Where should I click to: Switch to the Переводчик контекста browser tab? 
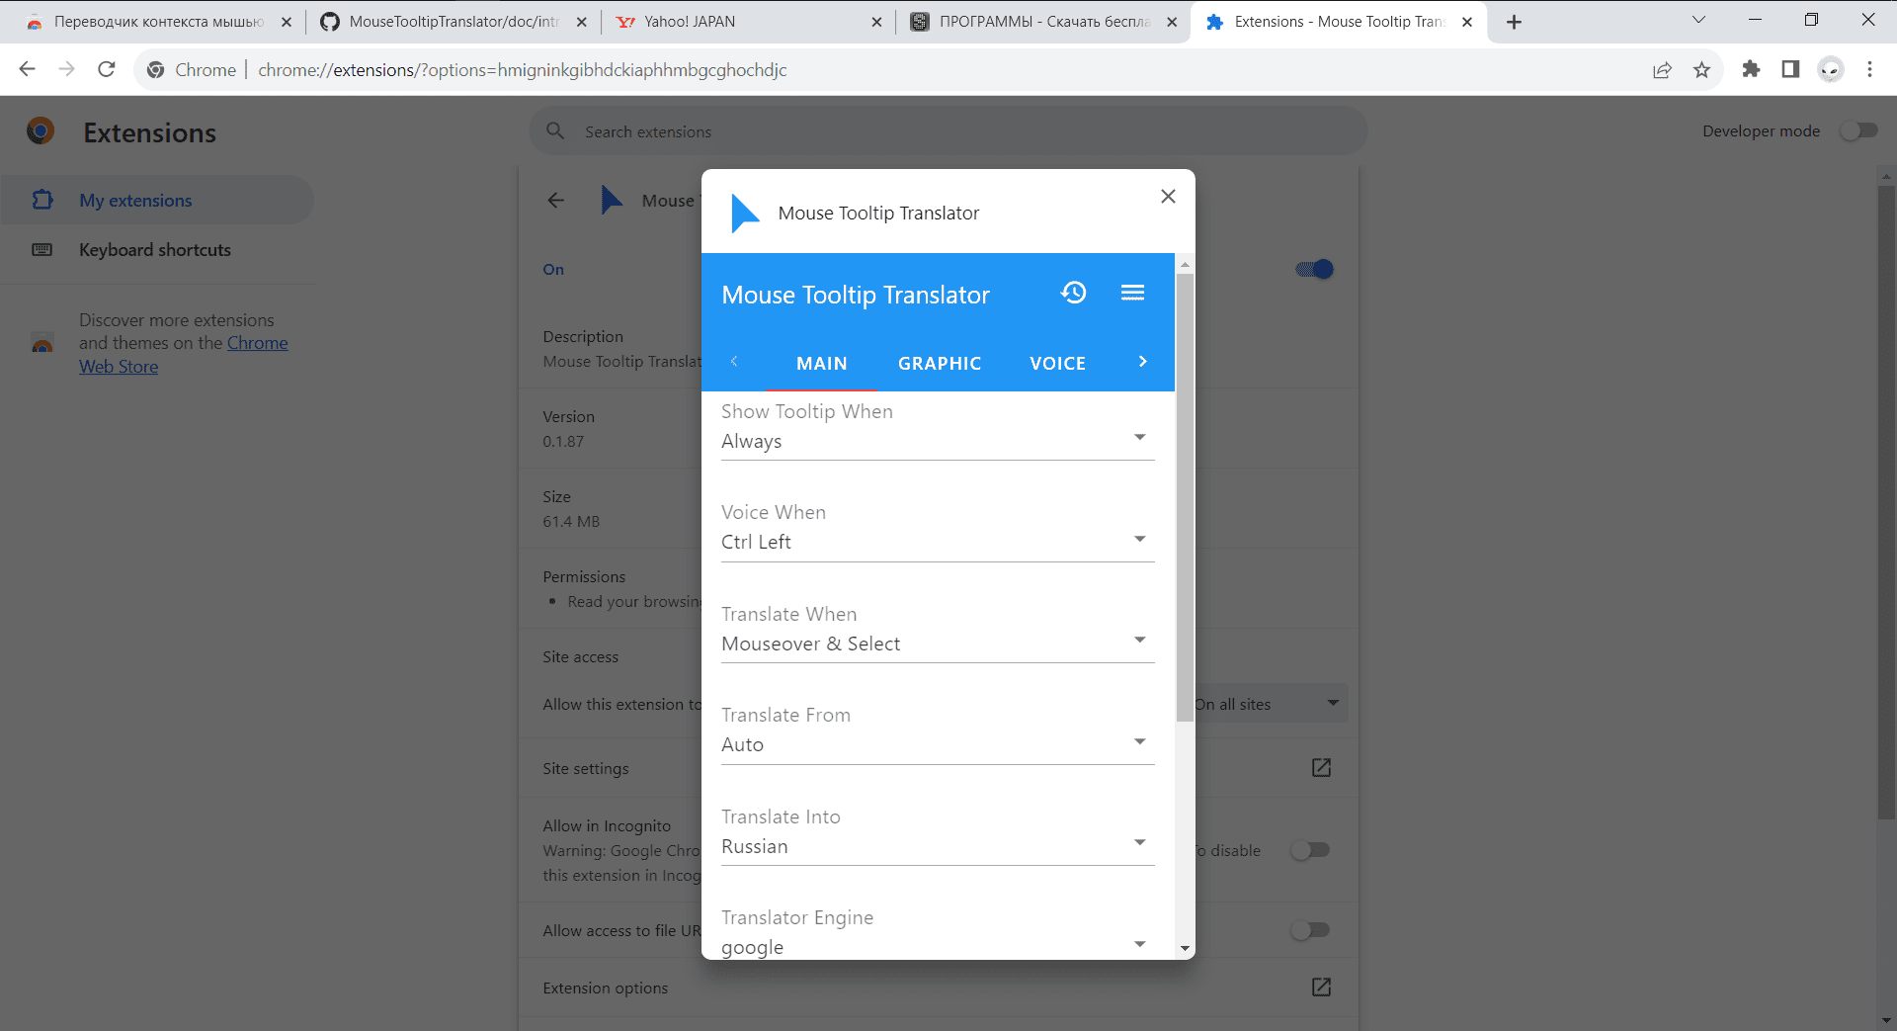(x=158, y=22)
